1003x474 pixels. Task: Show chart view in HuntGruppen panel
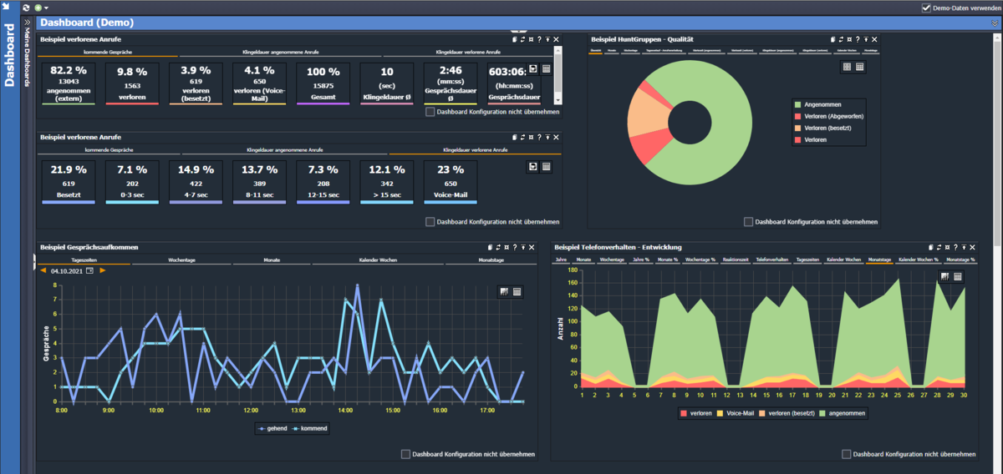(x=847, y=67)
